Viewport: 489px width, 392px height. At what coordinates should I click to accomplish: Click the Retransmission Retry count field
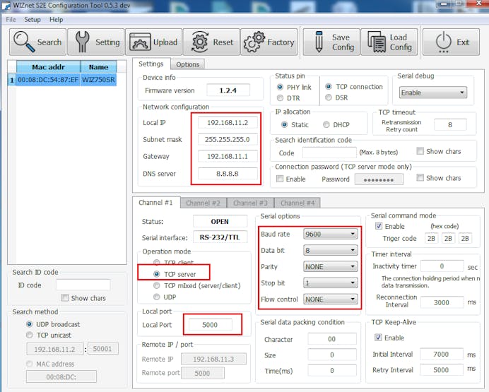pyautogui.click(x=450, y=124)
